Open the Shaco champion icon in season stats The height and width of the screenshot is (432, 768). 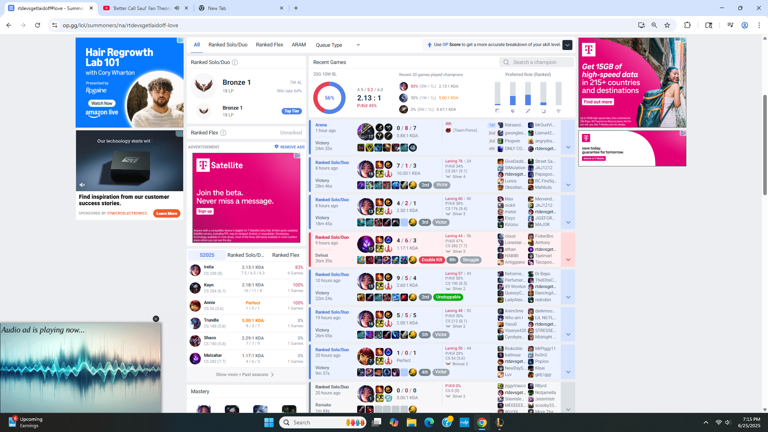195,340
